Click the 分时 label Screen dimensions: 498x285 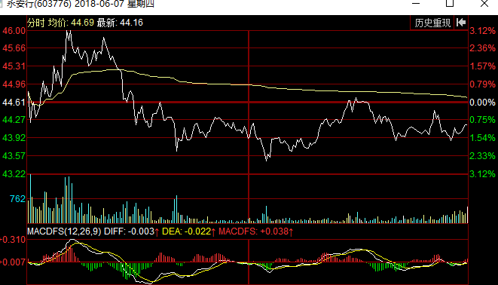tap(36, 23)
